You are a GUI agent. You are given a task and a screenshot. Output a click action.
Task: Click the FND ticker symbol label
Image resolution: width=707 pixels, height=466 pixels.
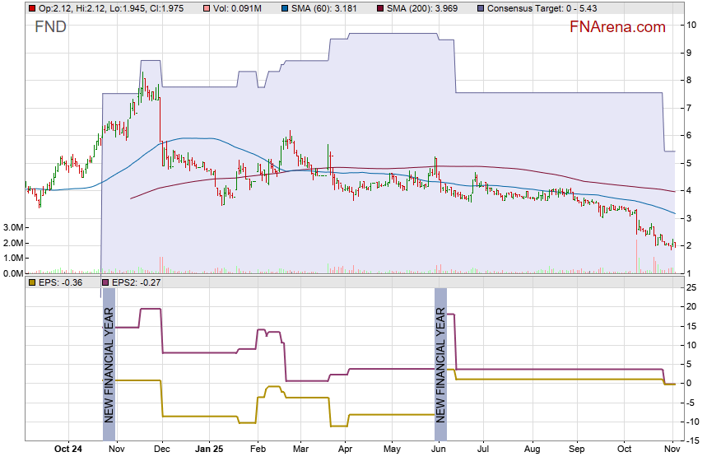(50, 27)
